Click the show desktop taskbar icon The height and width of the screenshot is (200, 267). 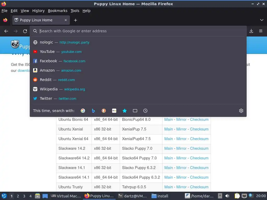45,196
